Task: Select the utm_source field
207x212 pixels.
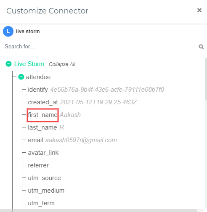Action: (45, 178)
